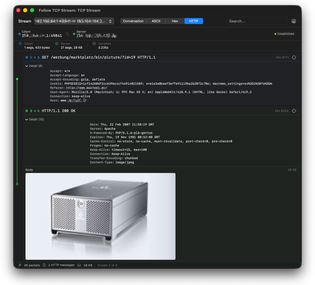This screenshot has height=285, width=315.
Task: Click the Pkt #171 label
Action: [282, 58]
